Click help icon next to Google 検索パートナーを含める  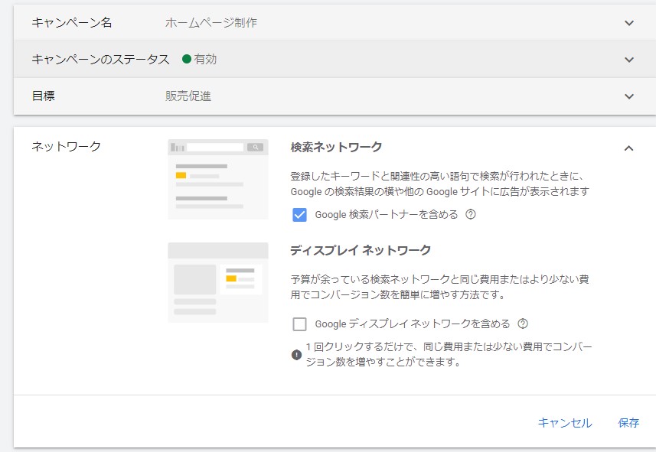[x=471, y=214]
